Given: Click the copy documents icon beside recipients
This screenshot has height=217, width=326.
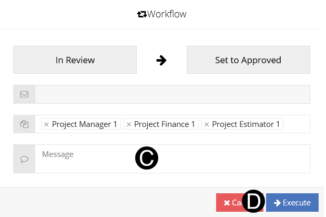Looking at the screenshot, I should (24, 124).
